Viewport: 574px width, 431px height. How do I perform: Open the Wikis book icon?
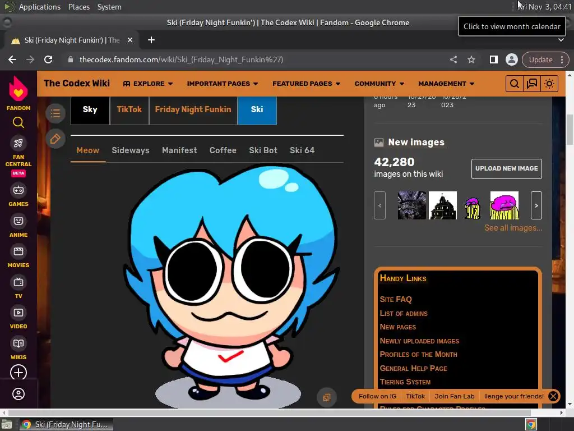(18, 343)
